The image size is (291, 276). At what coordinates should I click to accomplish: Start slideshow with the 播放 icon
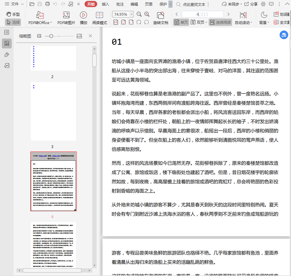coord(83,15)
